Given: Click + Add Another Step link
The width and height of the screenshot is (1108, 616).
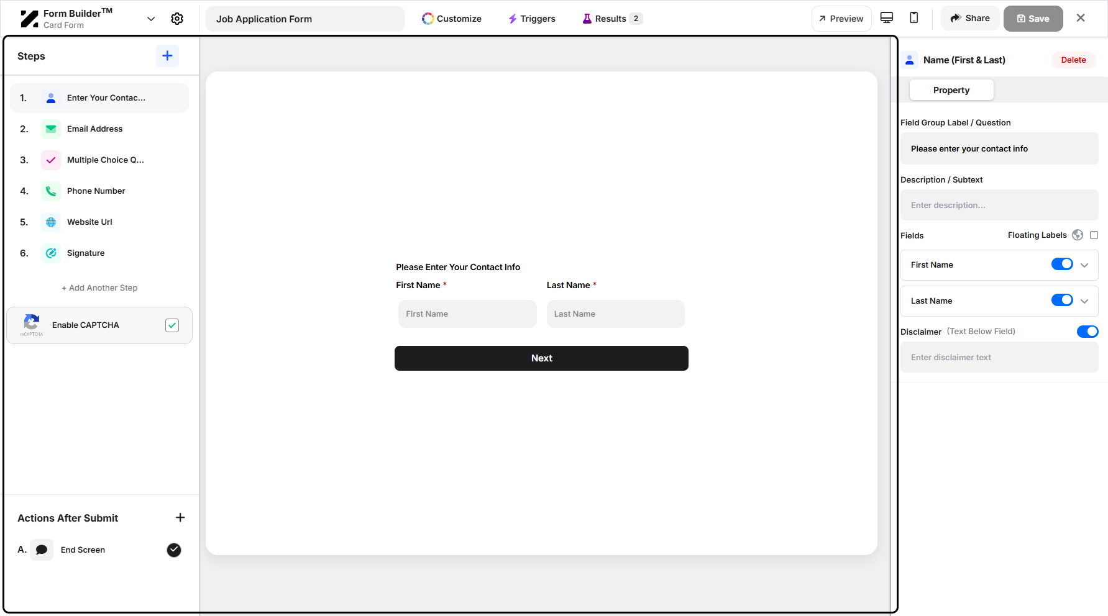Looking at the screenshot, I should pos(99,288).
